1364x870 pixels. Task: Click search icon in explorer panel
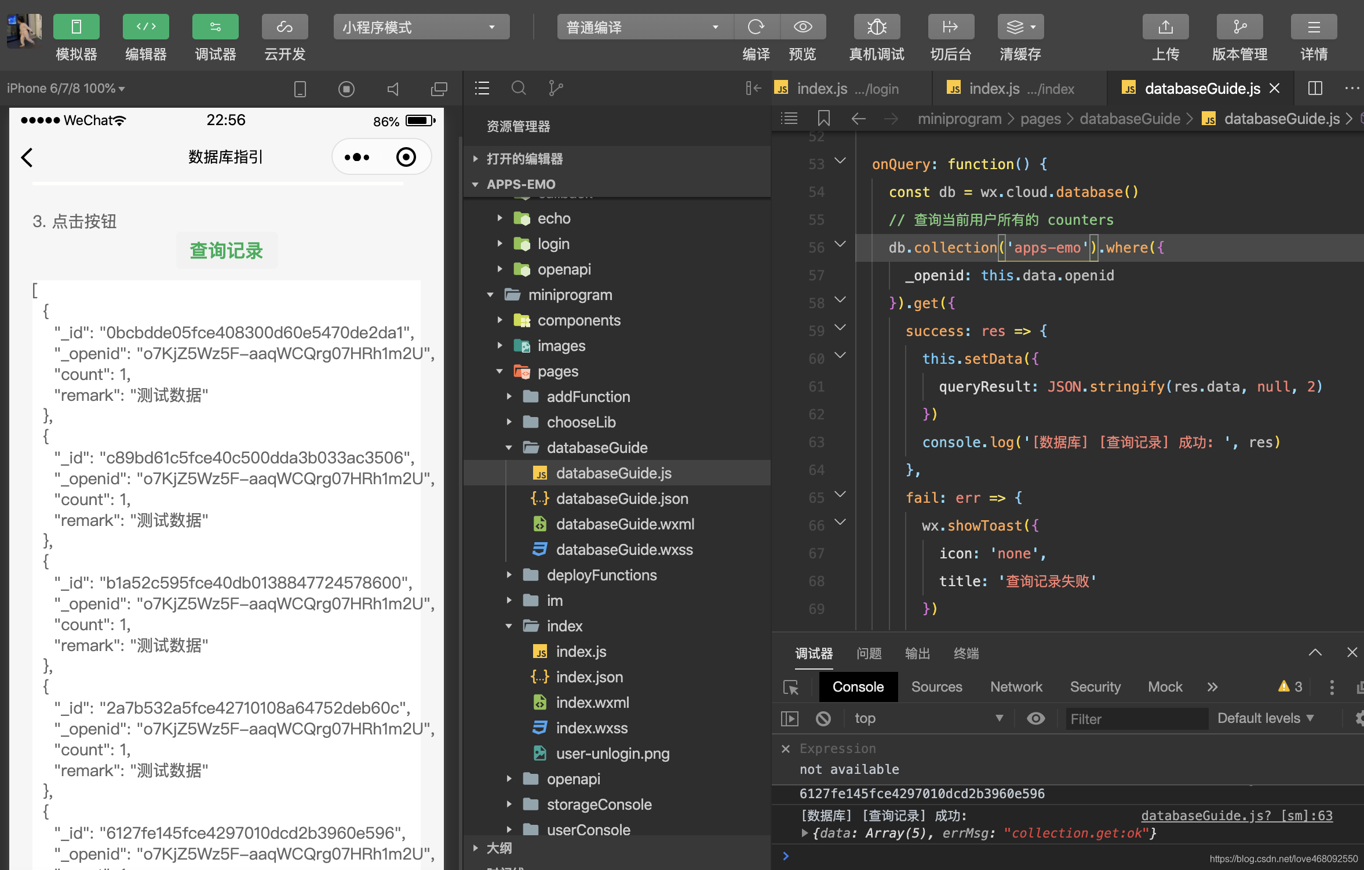click(x=519, y=88)
